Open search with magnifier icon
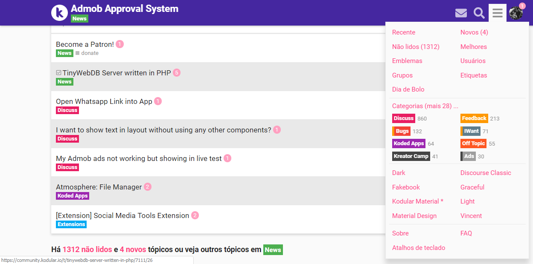 (x=479, y=13)
